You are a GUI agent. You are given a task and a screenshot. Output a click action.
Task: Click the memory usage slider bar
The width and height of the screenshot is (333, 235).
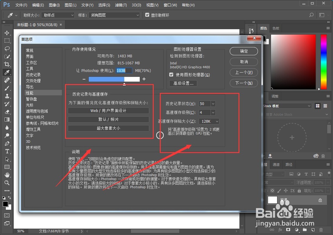[x=114, y=79]
